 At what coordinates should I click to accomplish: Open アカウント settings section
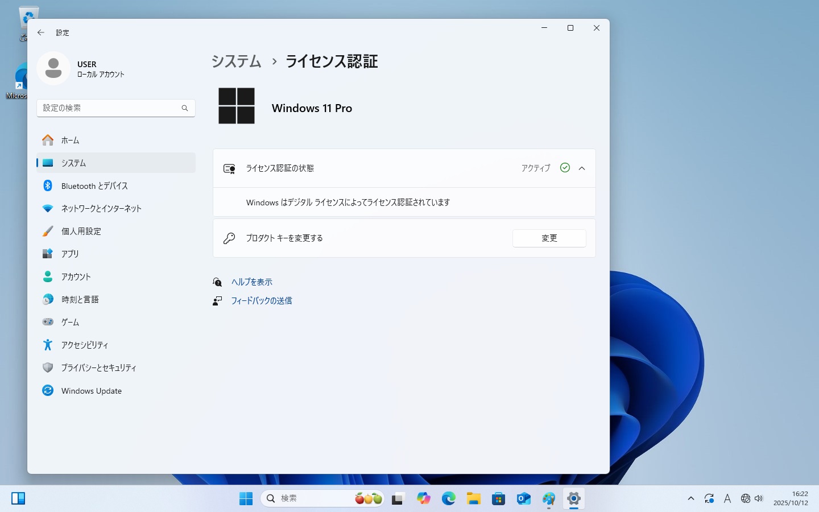76,277
